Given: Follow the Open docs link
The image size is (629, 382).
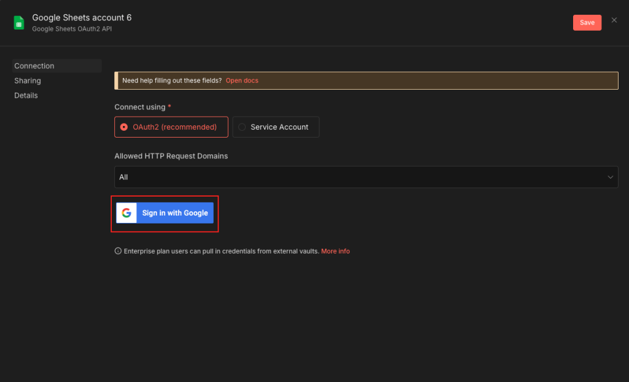Looking at the screenshot, I should [242, 80].
